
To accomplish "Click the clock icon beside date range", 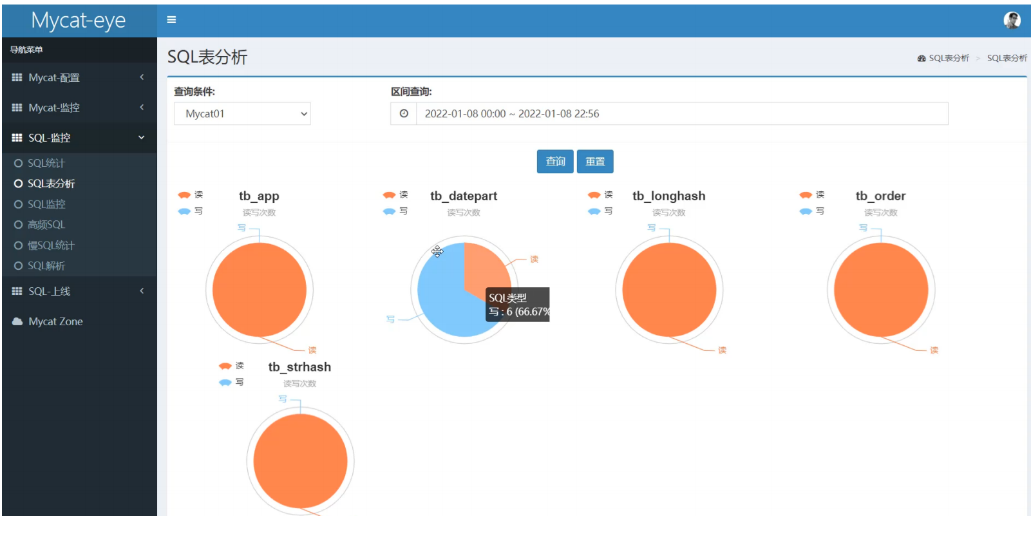I will pos(404,114).
